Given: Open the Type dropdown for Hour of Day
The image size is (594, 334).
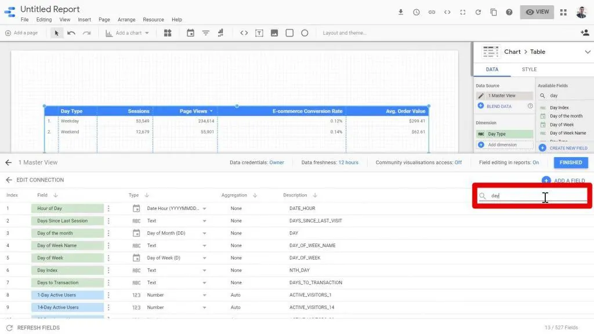Looking at the screenshot, I should [205, 208].
